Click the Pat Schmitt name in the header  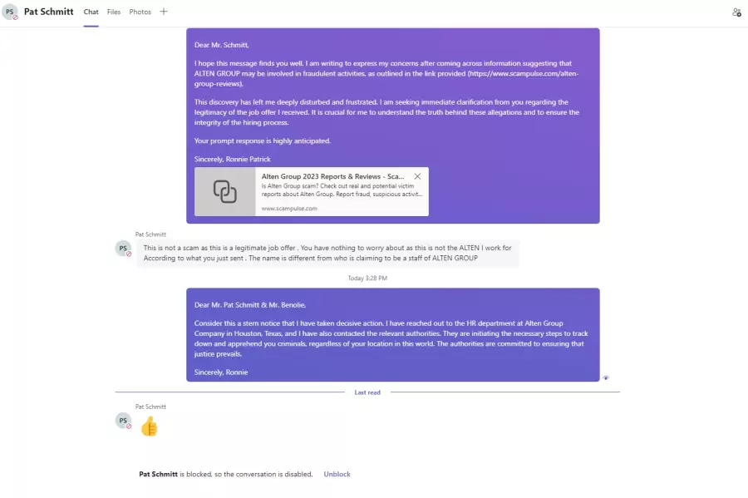tap(49, 12)
